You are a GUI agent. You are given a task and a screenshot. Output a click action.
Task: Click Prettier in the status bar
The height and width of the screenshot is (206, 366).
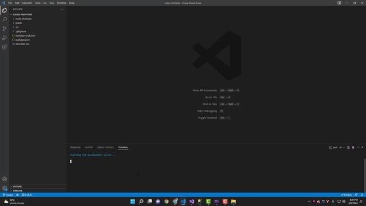[x=347, y=195]
